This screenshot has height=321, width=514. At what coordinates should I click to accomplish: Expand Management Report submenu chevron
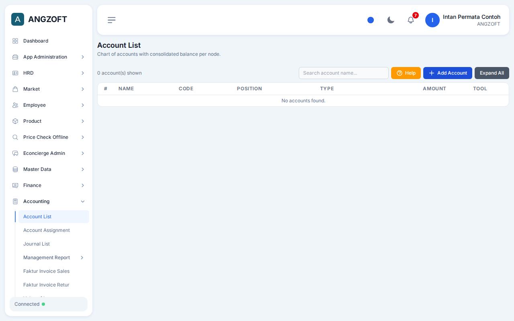(82, 258)
